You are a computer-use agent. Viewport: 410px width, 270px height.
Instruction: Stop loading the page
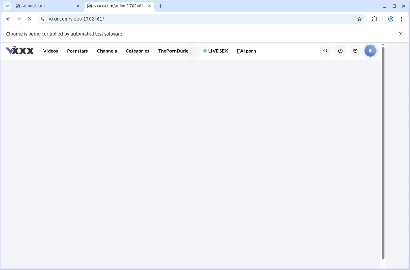click(30, 19)
